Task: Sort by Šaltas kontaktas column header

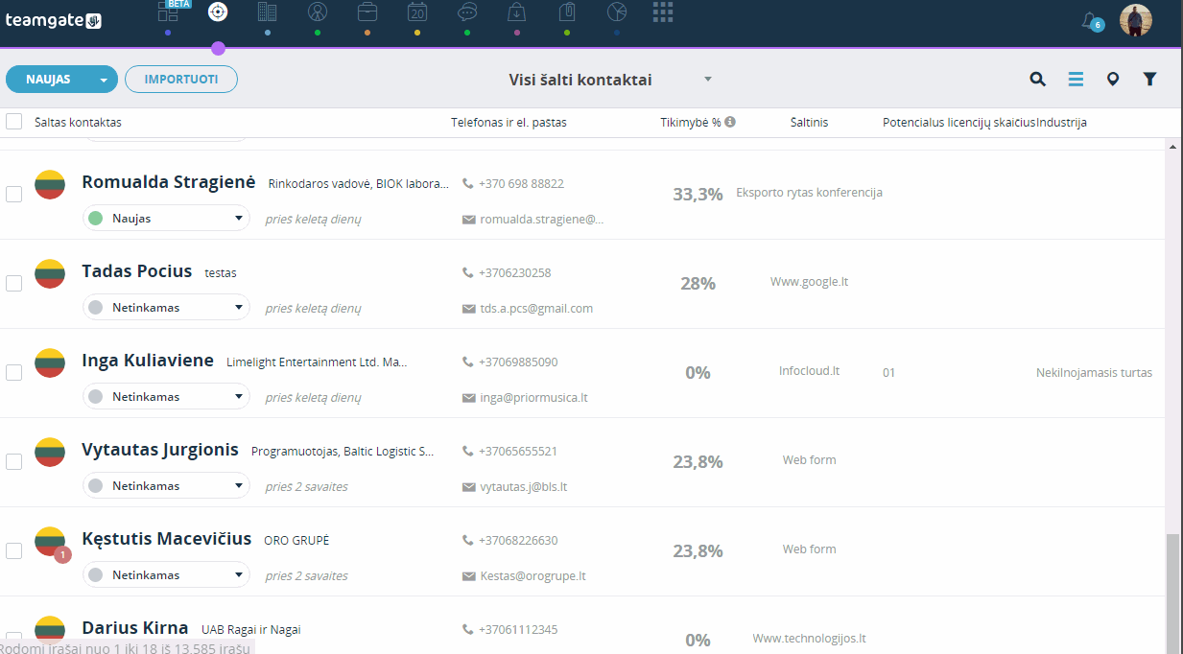Action: tap(78, 122)
